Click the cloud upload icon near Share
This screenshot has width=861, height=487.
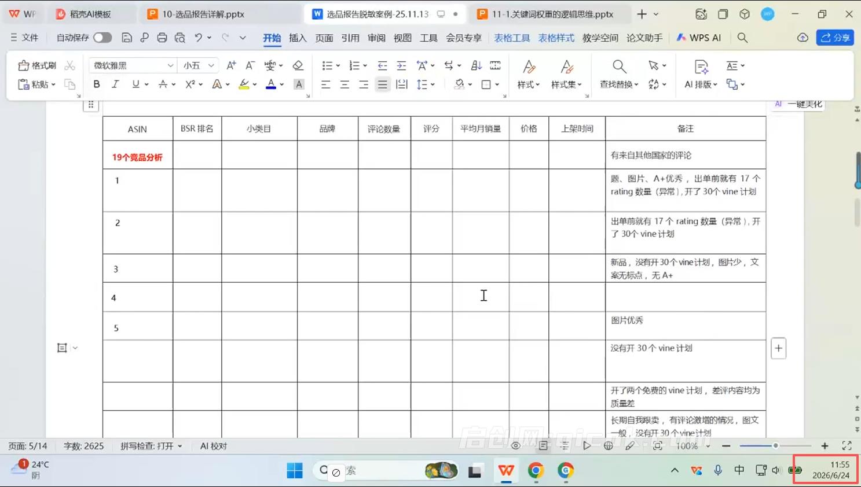tap(803, 38)
